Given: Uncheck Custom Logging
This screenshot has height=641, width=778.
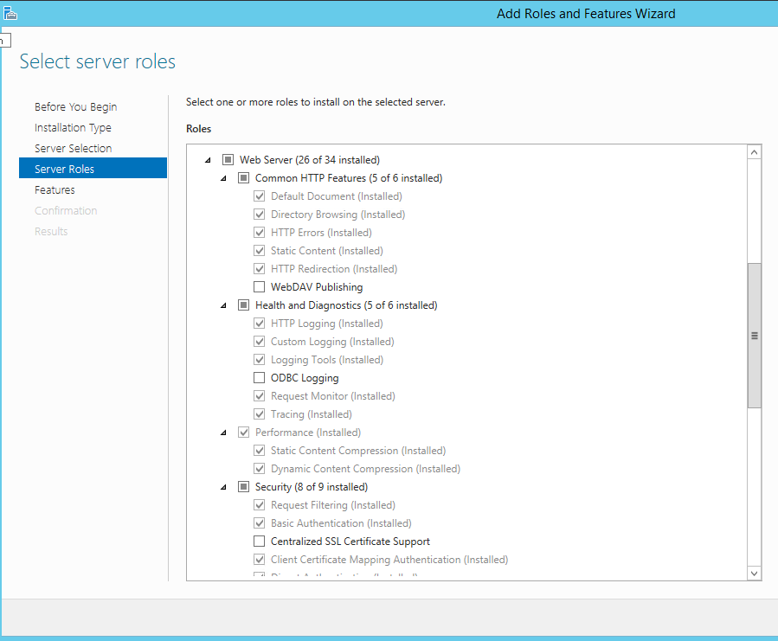Looking at the screenshot, I should [259, 341].
